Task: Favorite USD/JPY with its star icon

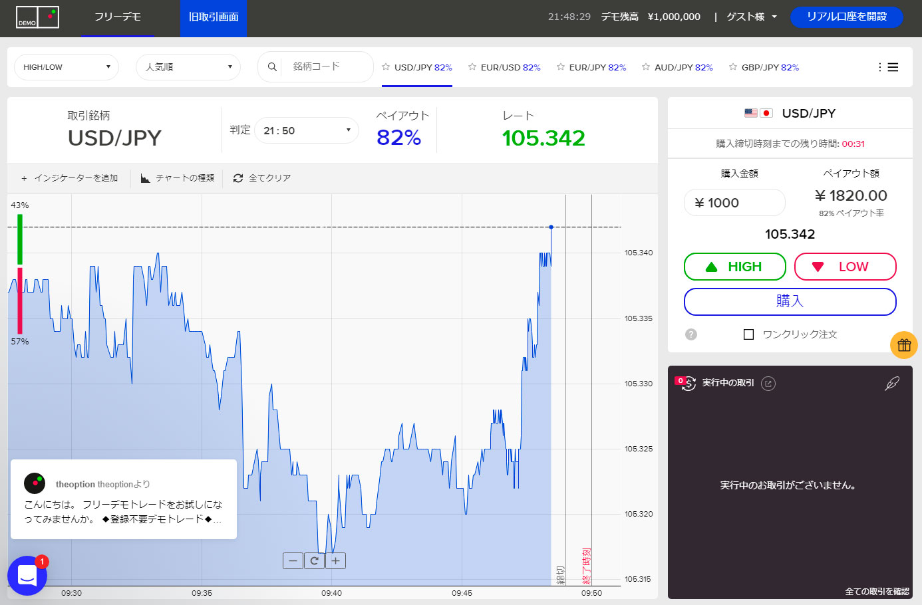Action: pyautogui.click(x=386, y=66)
